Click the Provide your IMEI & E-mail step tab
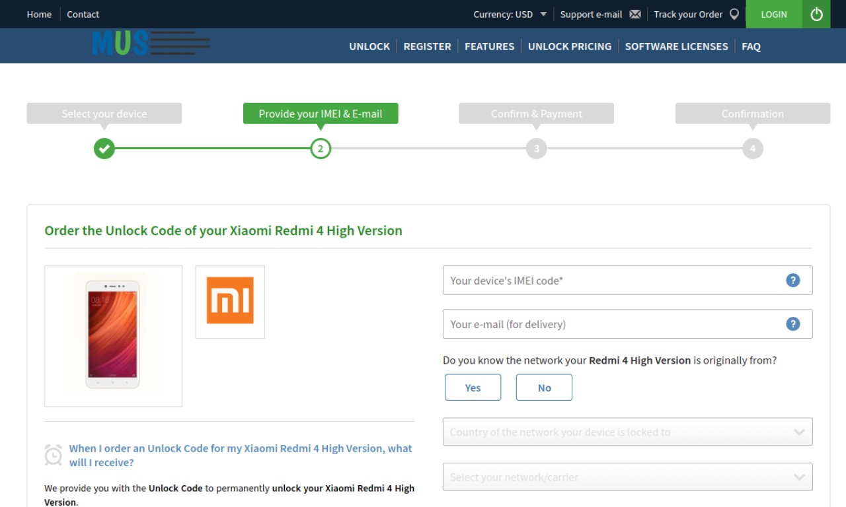Screen dimensions: 846x507 (x=321, y=114)
